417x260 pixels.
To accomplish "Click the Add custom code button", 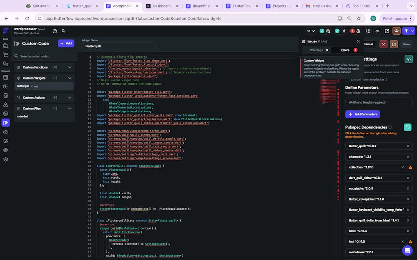I will (x=66, y=44).
